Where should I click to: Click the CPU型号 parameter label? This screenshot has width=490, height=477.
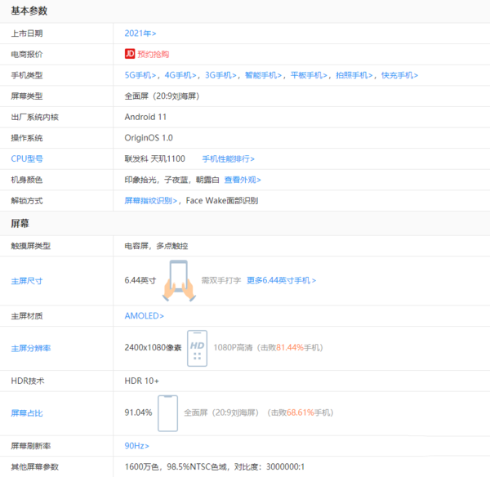point(27,158)
